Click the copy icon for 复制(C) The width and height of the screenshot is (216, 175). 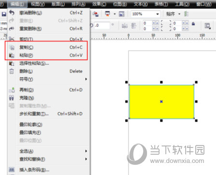click(x=12, y=47)
